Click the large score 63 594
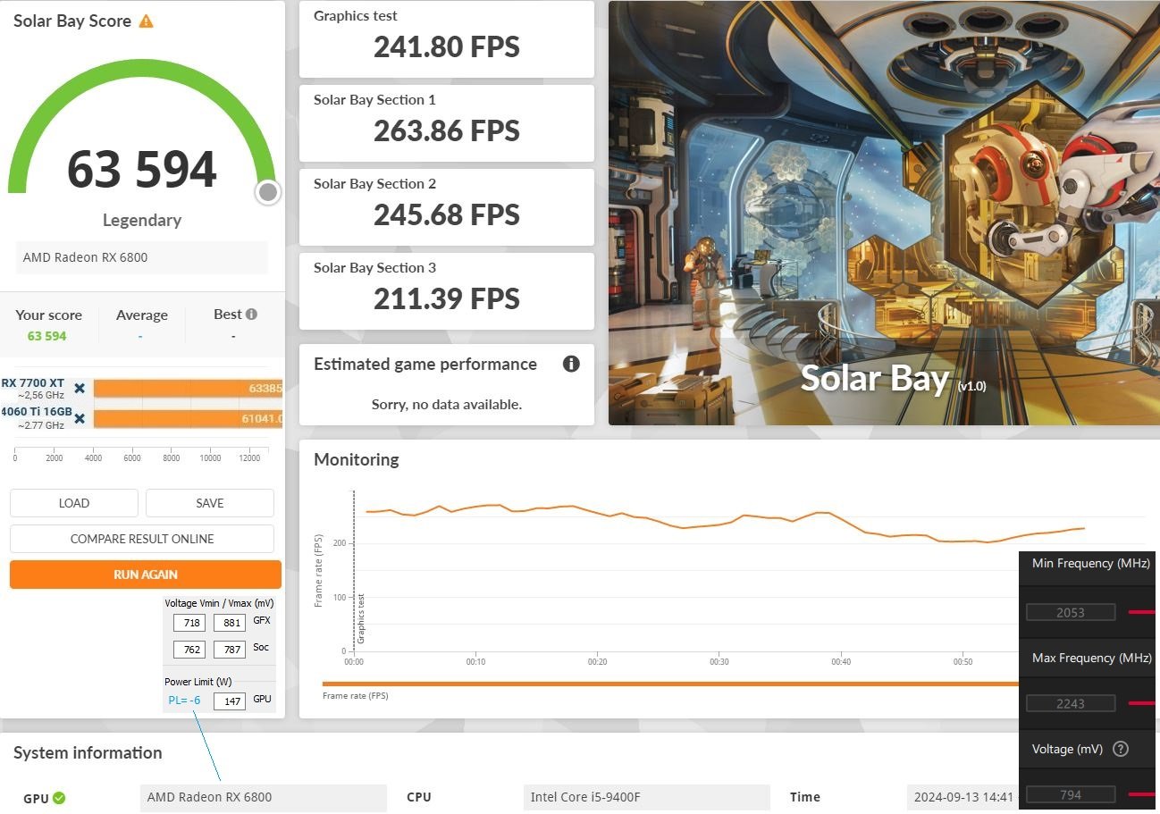Screen dimensions: 1160x814 tap(142, 170)
